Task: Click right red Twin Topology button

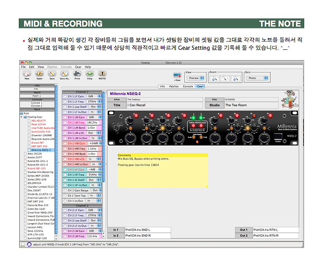Action: [201, 126]
